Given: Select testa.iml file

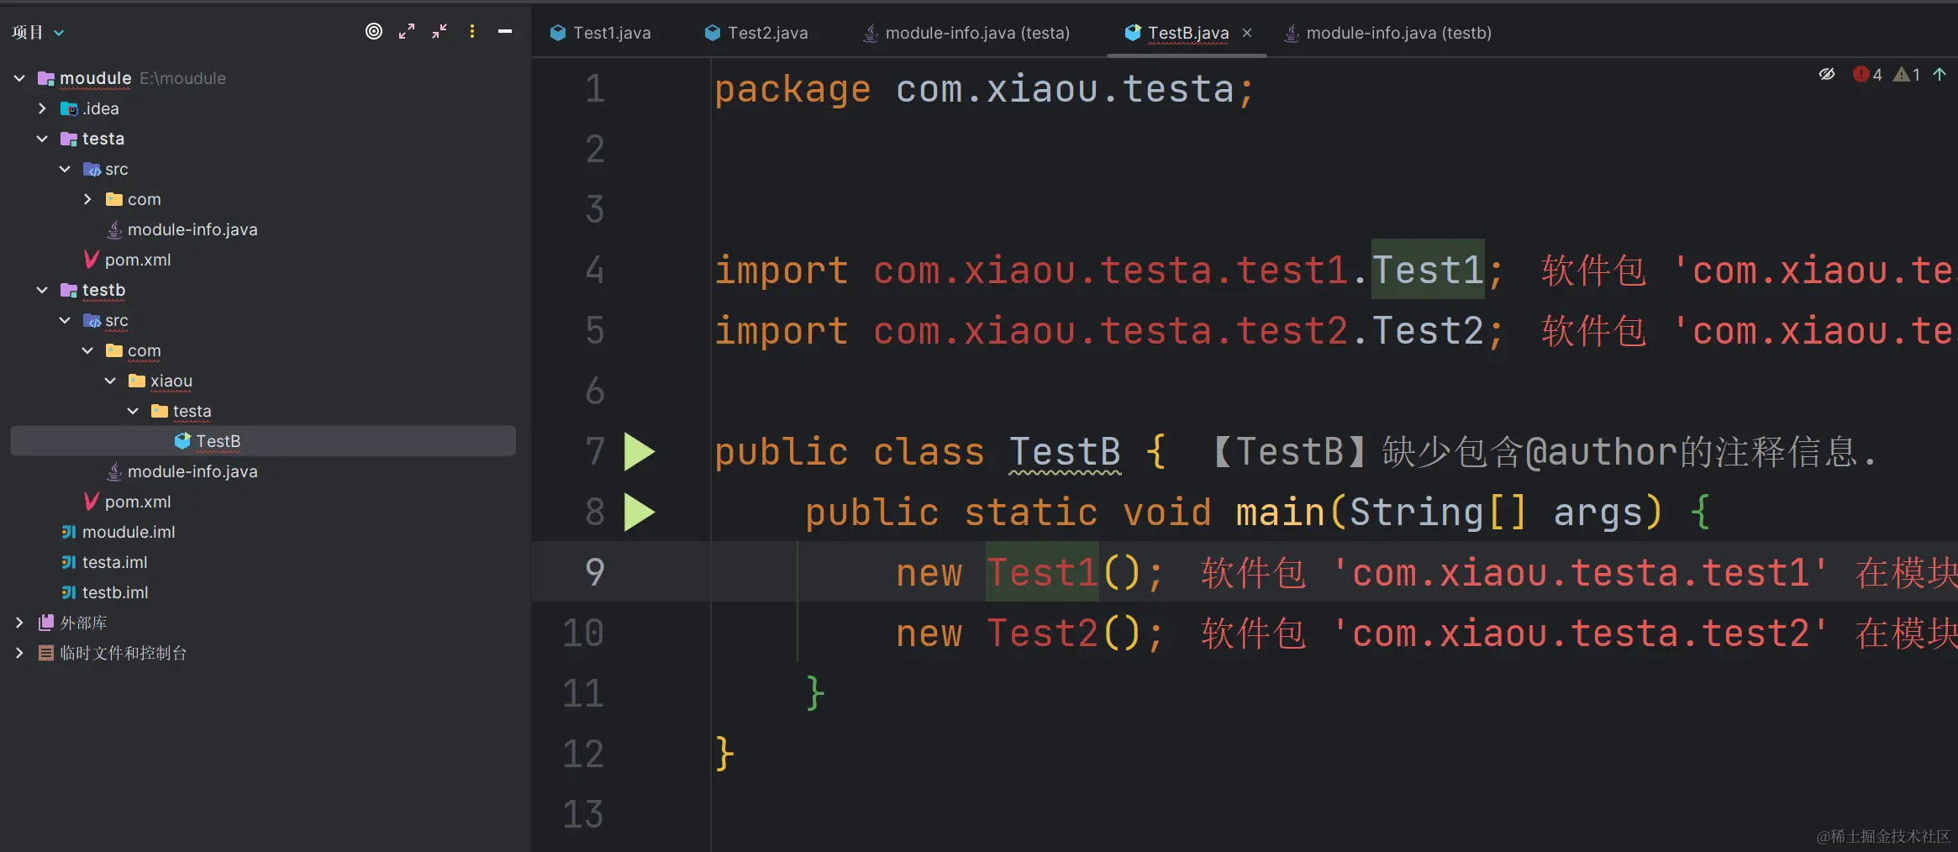Looking at the screenshot, I should click(114, 562).
